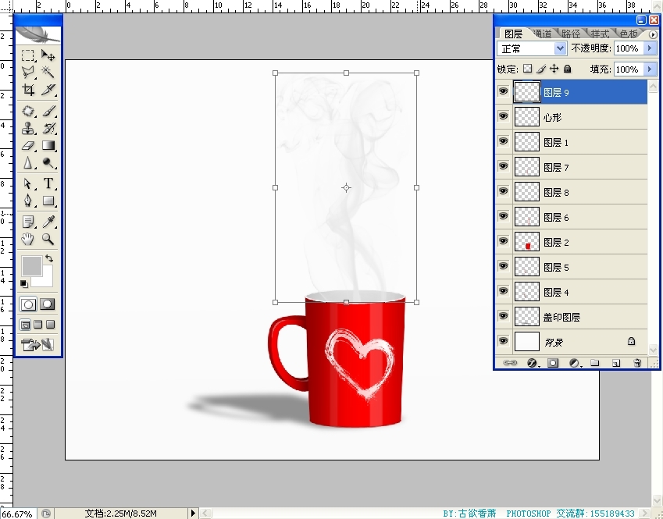Switch to the 路径 paths tab
663x519 pixels.
point(571,34)
